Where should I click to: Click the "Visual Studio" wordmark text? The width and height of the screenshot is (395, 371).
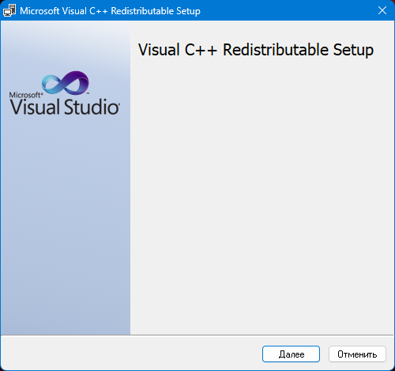(65, 107)
